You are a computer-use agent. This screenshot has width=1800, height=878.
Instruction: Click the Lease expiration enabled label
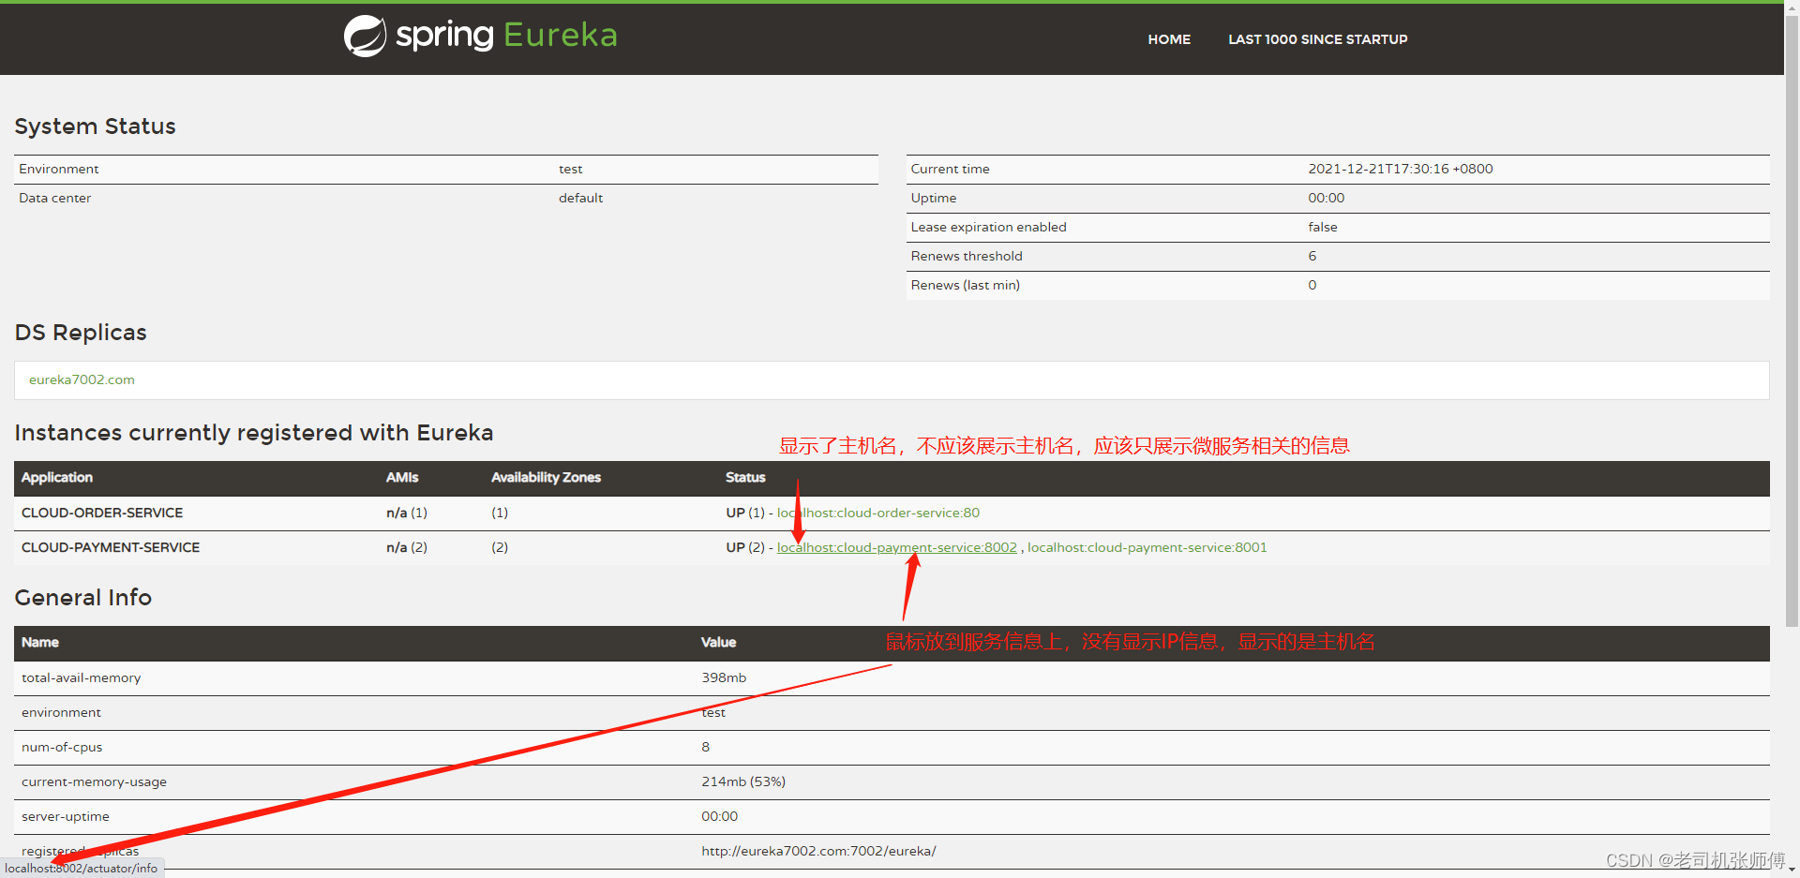click(988, 227)
